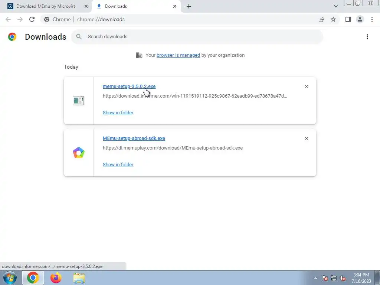The width and height of the screenshot is (380, 285).
Task: Expand the tab search chevron
Action: (x=335, y=6)
